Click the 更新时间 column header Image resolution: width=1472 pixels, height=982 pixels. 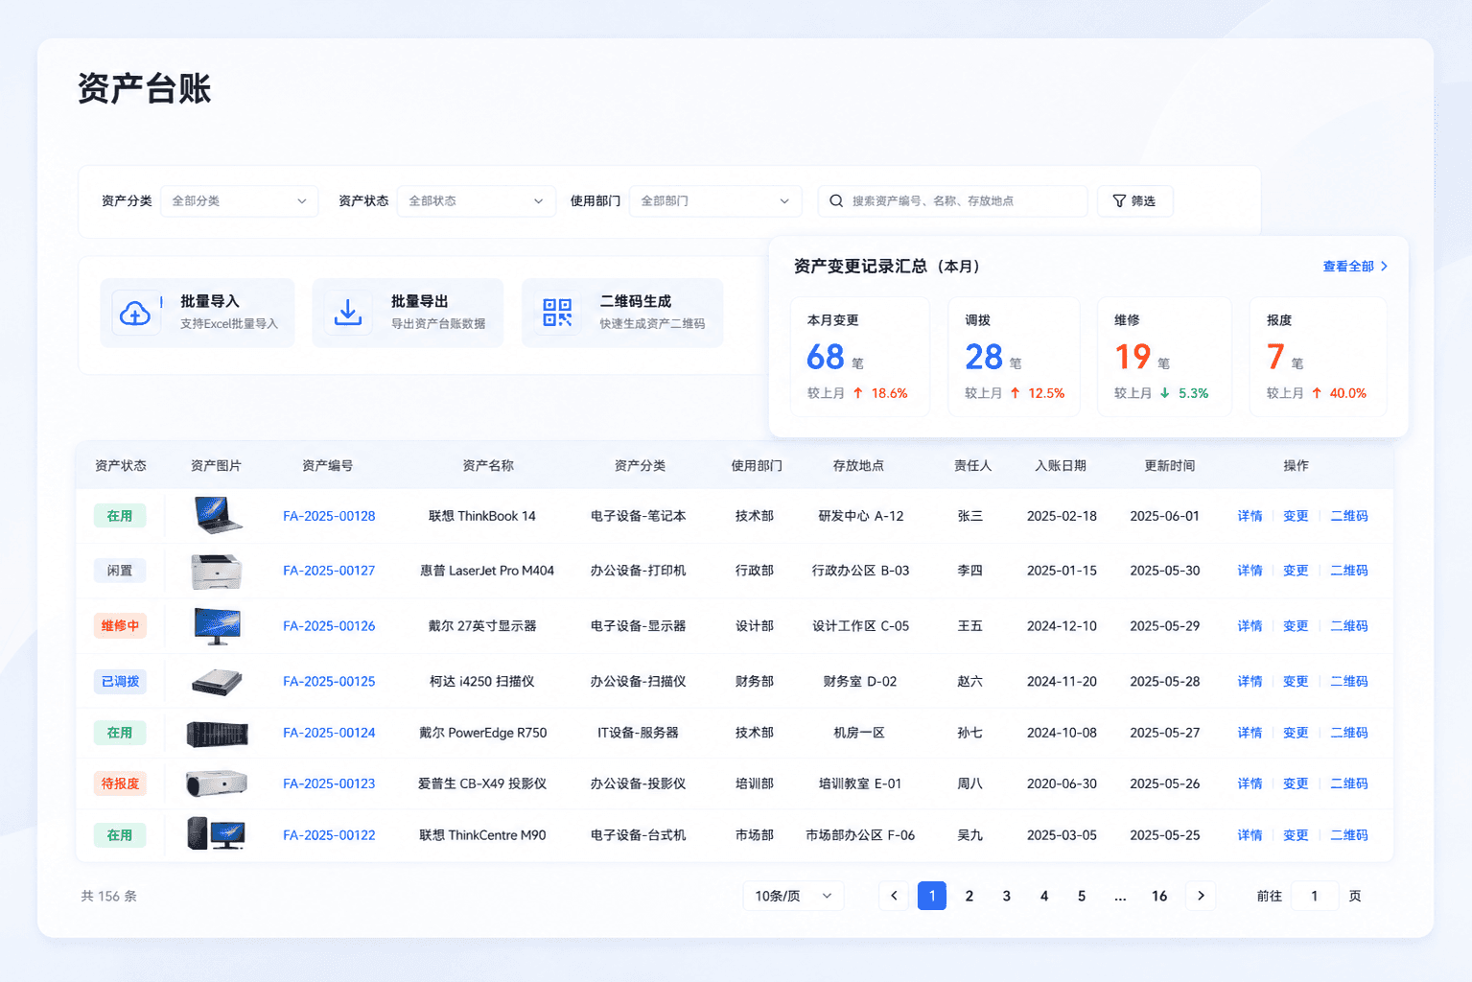(1169, 466)
